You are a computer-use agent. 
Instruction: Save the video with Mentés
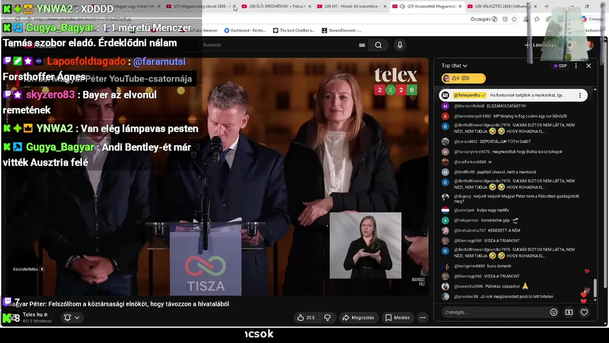[397, 318]
